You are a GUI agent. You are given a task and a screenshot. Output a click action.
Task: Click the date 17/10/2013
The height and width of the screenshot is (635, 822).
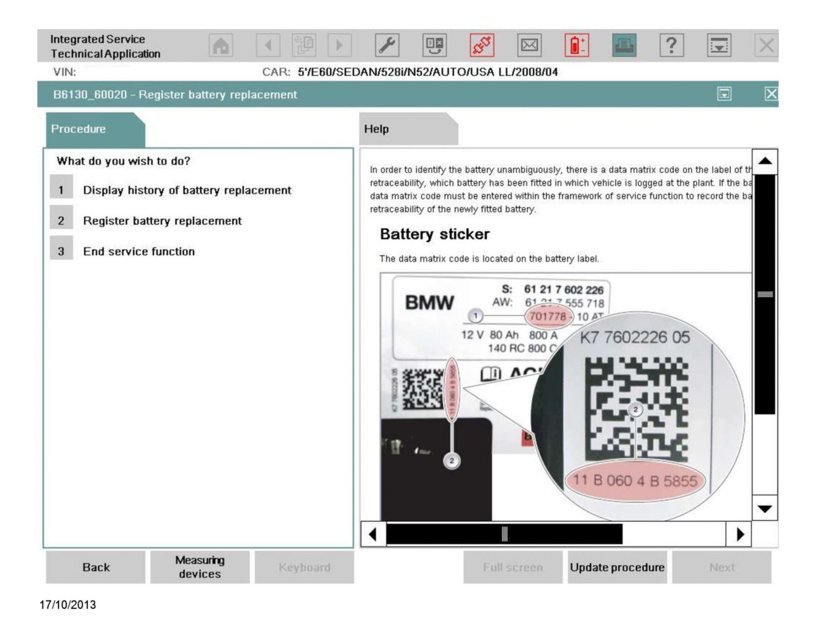point(68,605)
